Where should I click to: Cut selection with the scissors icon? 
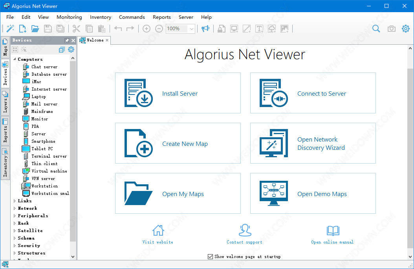[x=76, y=29]
